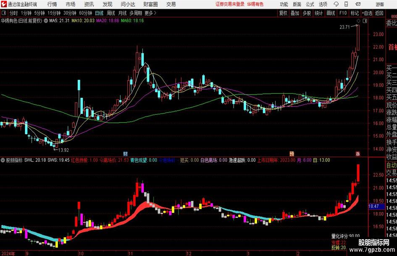Open the 财 marker at chart bottom

pos(125,153)
